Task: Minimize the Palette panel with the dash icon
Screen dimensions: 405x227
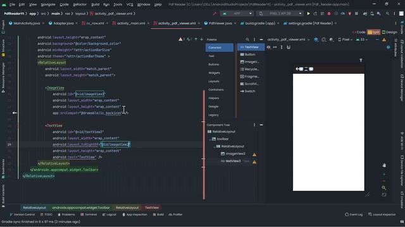Action: tap(261, 39)
